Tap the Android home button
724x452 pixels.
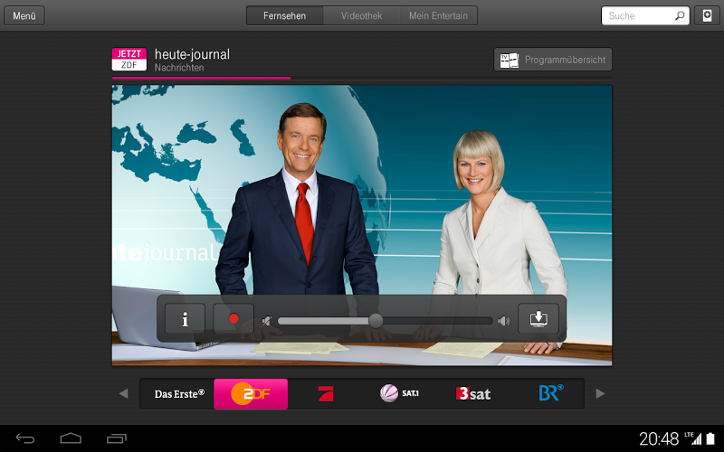coord(71,438)
